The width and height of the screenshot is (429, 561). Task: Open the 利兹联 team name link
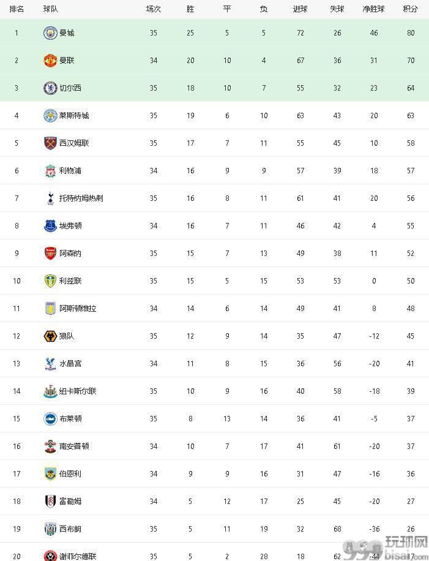pos(70,281)
